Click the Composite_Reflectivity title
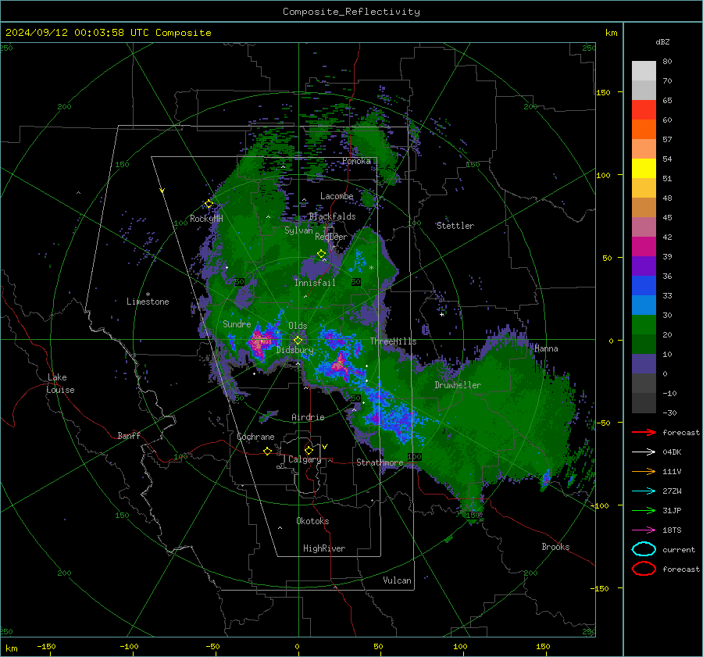 (x=351, y=12)
